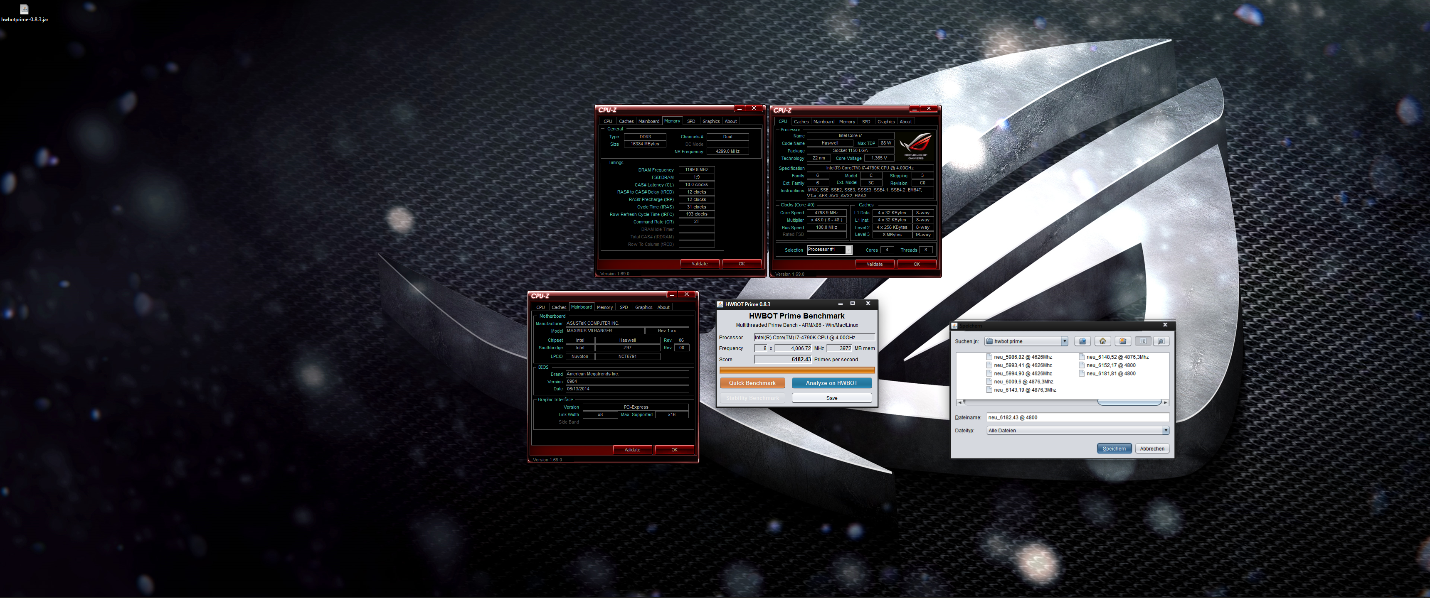This screenshot has height=598, width=1430.
Task: Click the 1199.8 MHz DRAM Frequency value
Action: click(696, 170)
